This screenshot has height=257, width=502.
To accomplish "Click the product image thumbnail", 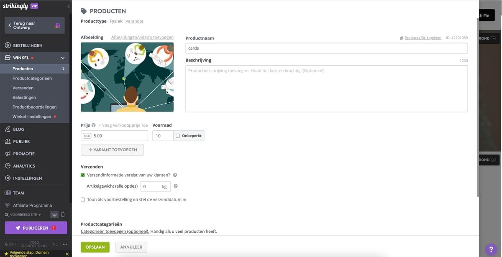I will tap(127, 77).
